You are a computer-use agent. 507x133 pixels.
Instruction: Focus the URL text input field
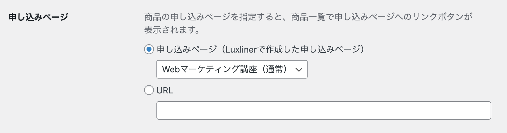click(x=323, y=110)
